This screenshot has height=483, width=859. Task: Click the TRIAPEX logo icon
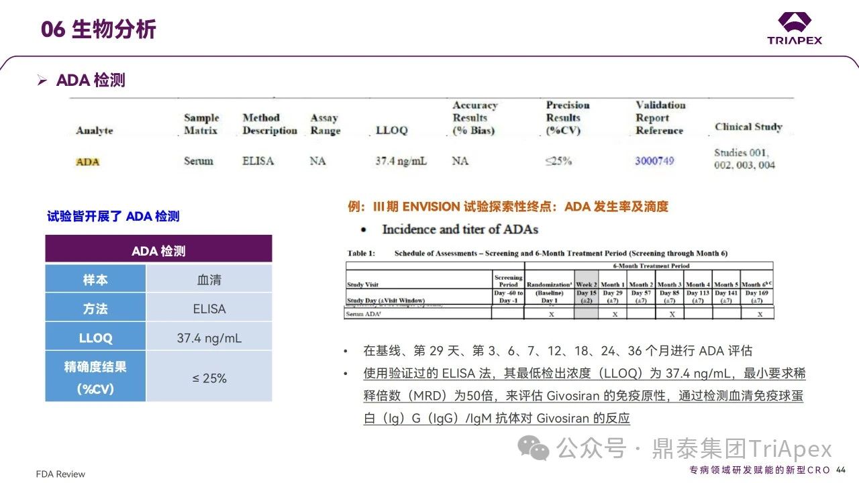(x=795, y=22)
